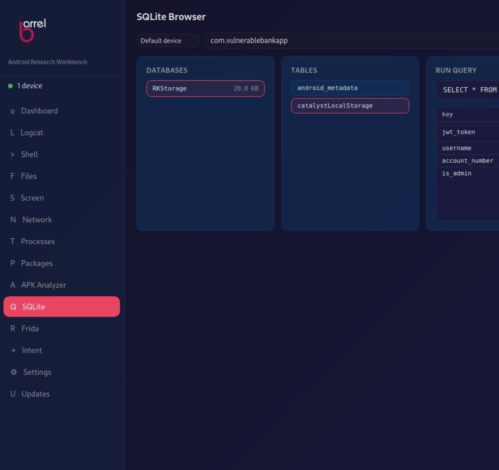Click the Updates 'U' icon
Screen dimensions: 499x470
13,394
